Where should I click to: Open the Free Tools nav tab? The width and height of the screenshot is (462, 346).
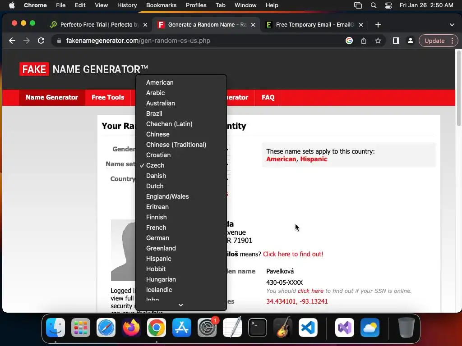point(108,97)
